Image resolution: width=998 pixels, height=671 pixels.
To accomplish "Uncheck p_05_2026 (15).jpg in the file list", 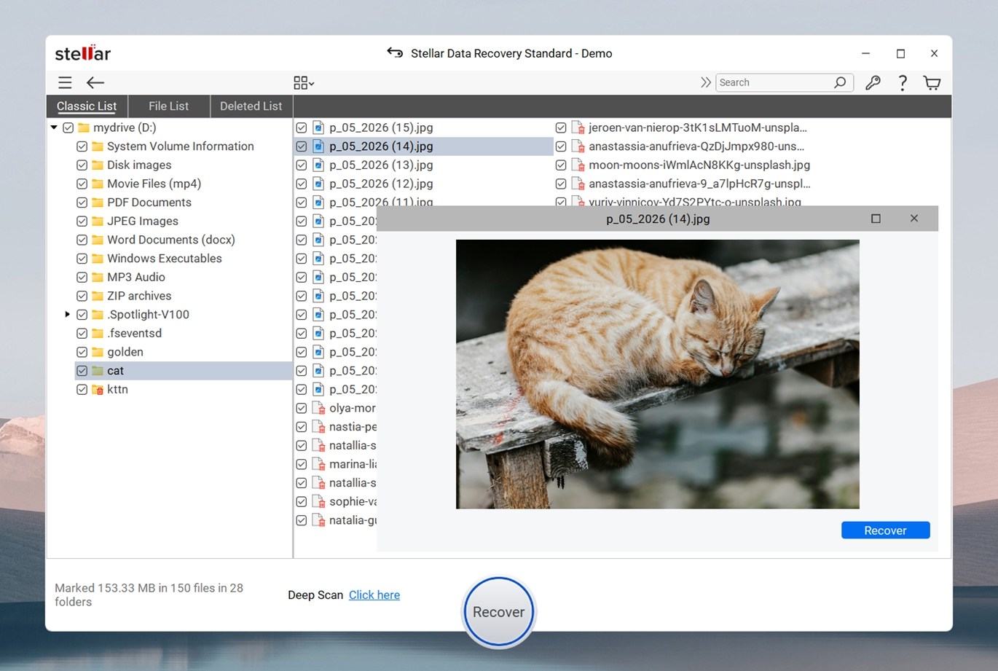I will [301, 127].
